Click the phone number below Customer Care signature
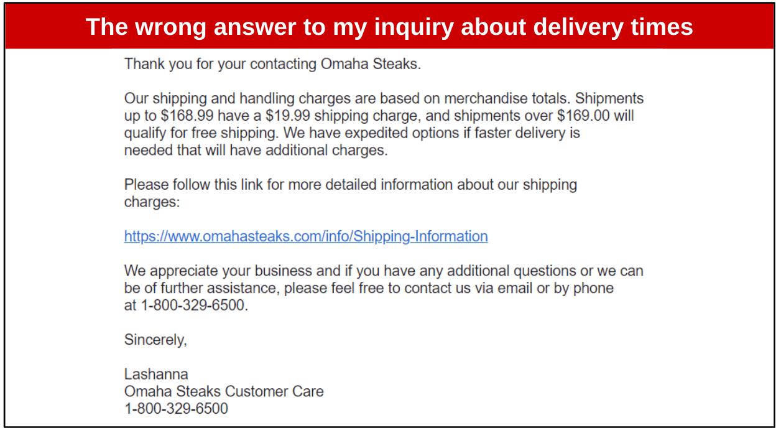 click(176, 409)
